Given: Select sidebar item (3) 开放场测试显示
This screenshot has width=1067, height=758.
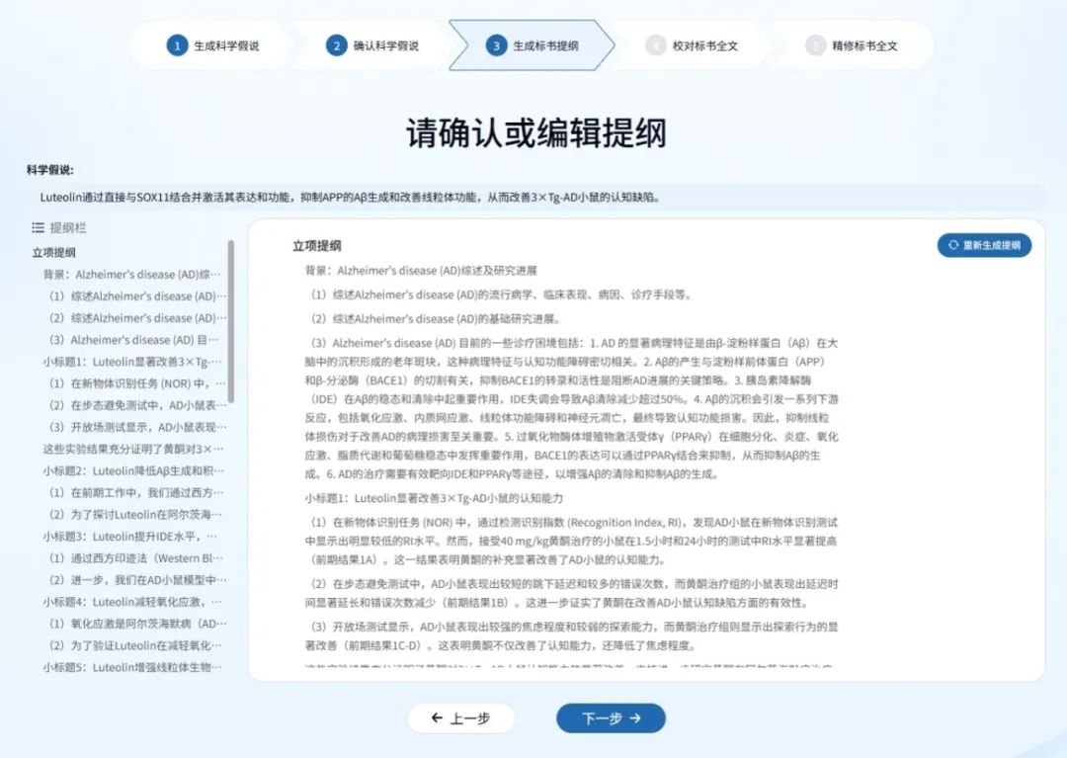Looking at the screenshot, I should pos(137,427).
